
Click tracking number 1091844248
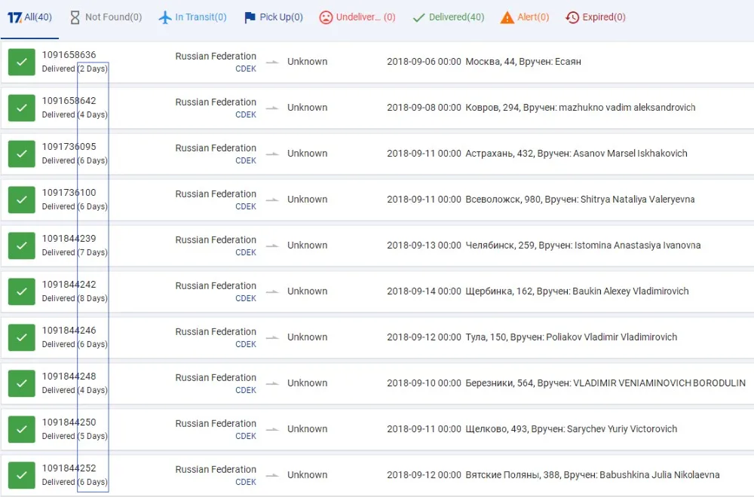click(x=69, y=376)
